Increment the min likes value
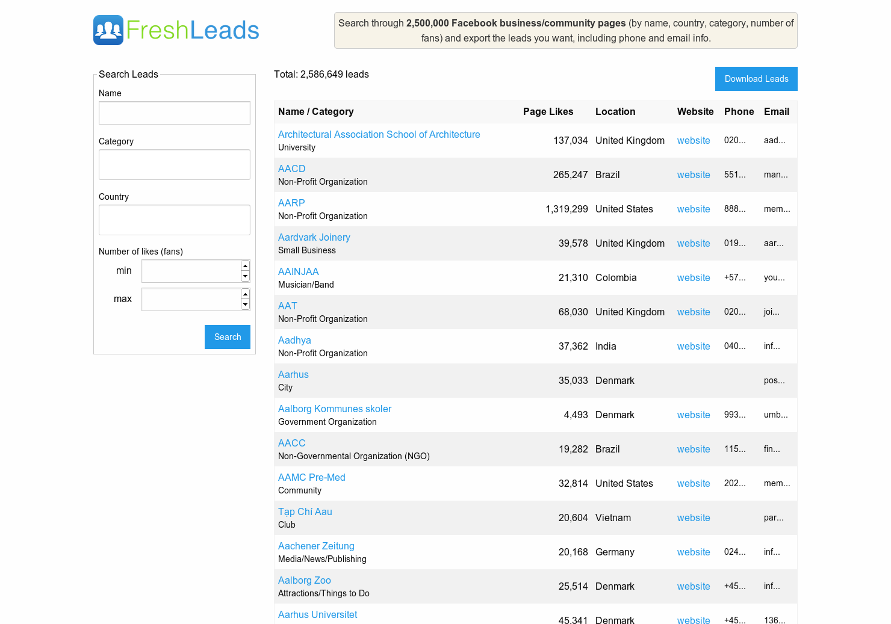Viewport: 891px width, 624px height. (245, 265)
